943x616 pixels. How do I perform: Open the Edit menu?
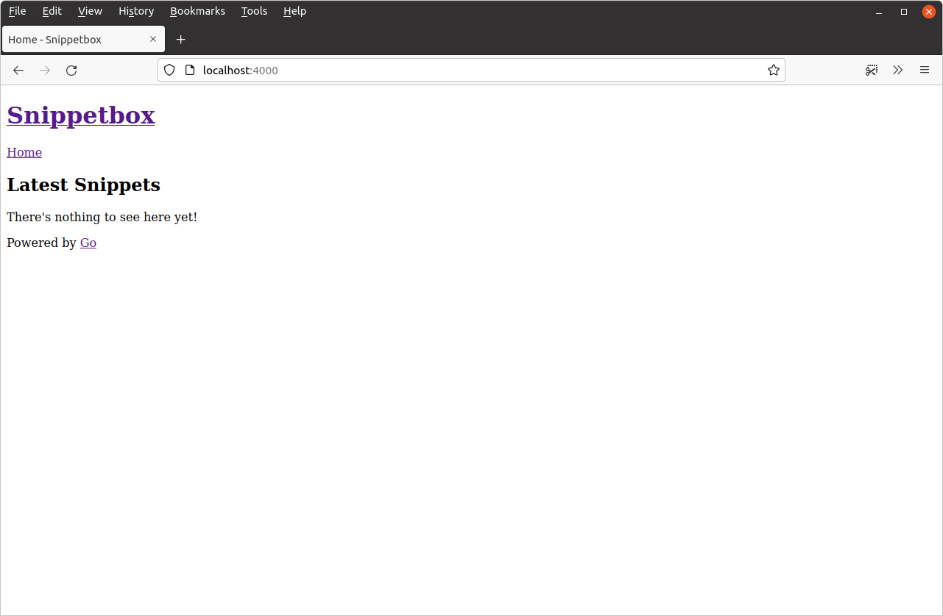click(52, 11)
